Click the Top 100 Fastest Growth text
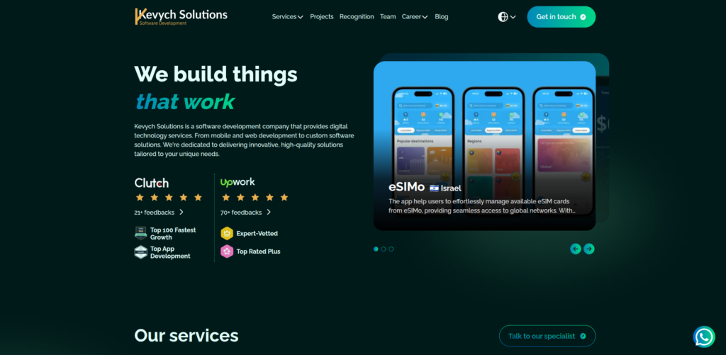Screen dimensions: 726x355 tap(173, 233)
